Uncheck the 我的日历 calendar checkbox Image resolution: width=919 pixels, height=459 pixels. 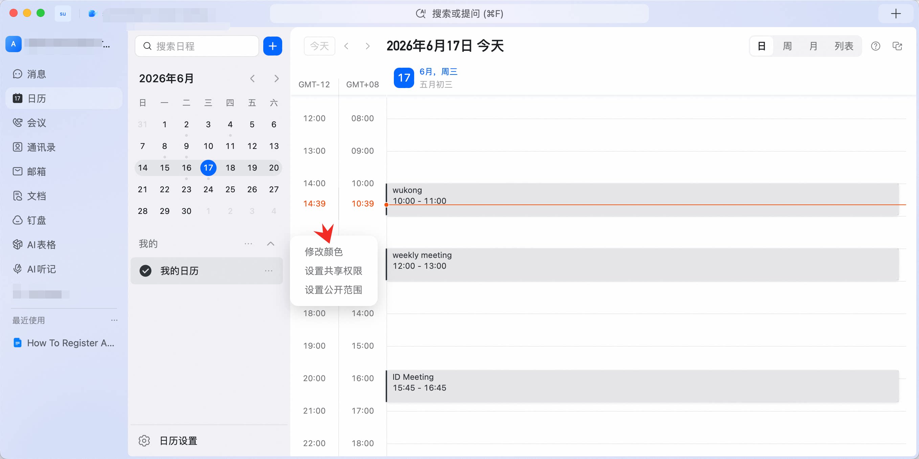[145, 271]
